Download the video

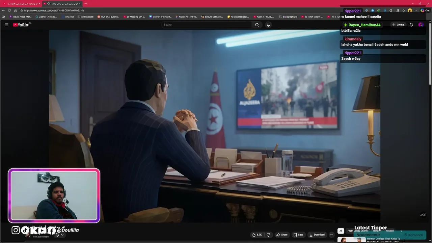coord(317,235)
